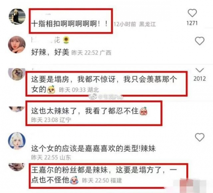The width and height of the screenshot is (213, 193).
Task: Tap the pink covering-face emoji after 忍不住
Action: pyautogui.click(x=143, y=111)
